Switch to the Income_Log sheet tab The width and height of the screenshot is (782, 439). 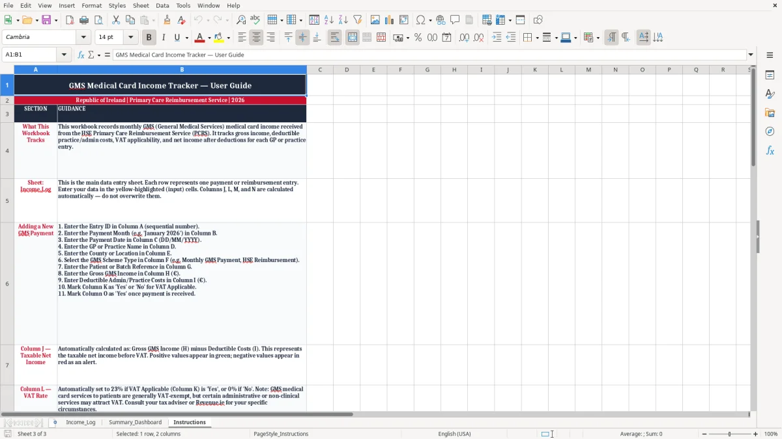point(81,422)
